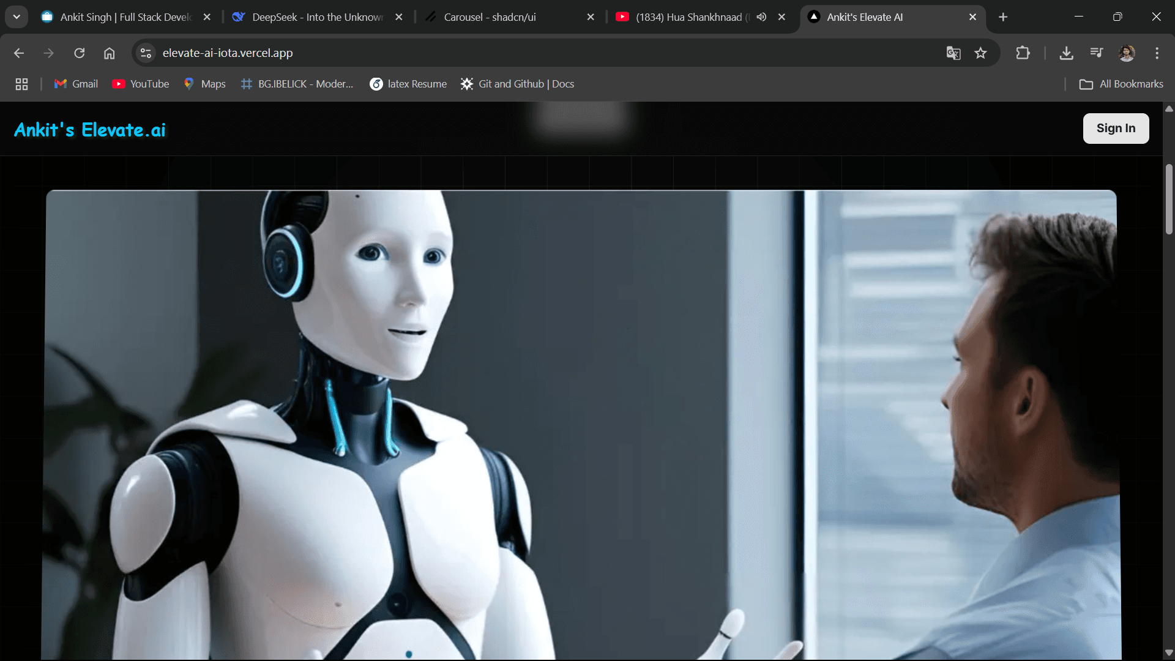
Task: Switch to Carousel - shadcn/ui tab
Action: [x=490, y=17]
